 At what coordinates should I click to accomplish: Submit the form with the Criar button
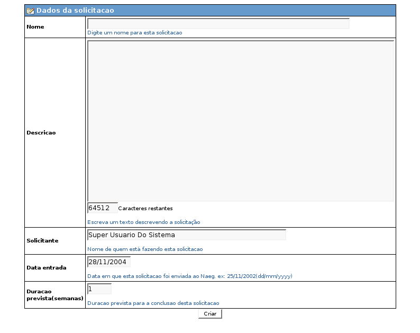pyautogui.click(x=210, y=314)
